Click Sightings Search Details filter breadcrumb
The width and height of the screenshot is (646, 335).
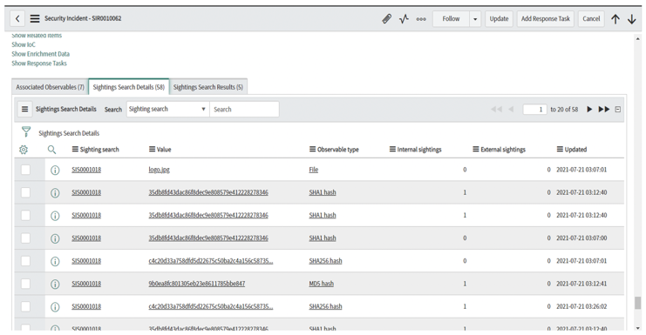pyautogui.click(x=69, y=133)
